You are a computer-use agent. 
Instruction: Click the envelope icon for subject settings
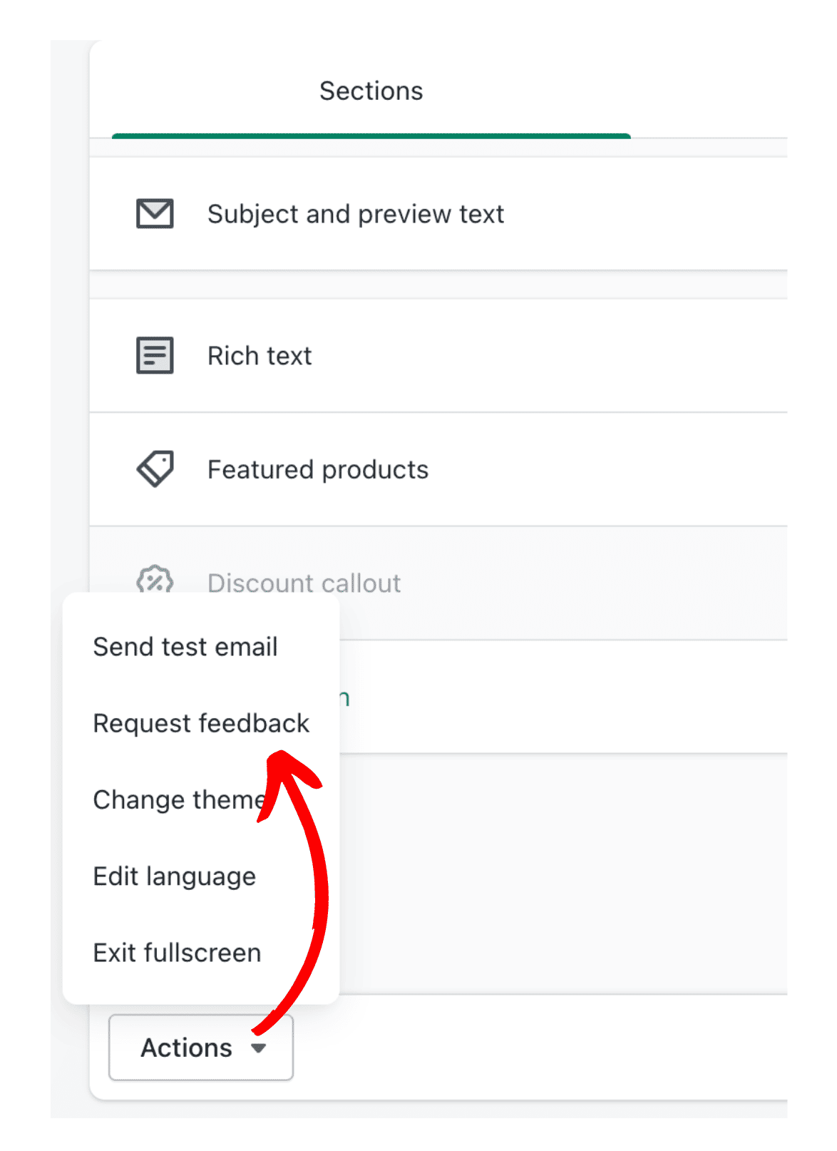pyautogui.click(x=155, y=214)
